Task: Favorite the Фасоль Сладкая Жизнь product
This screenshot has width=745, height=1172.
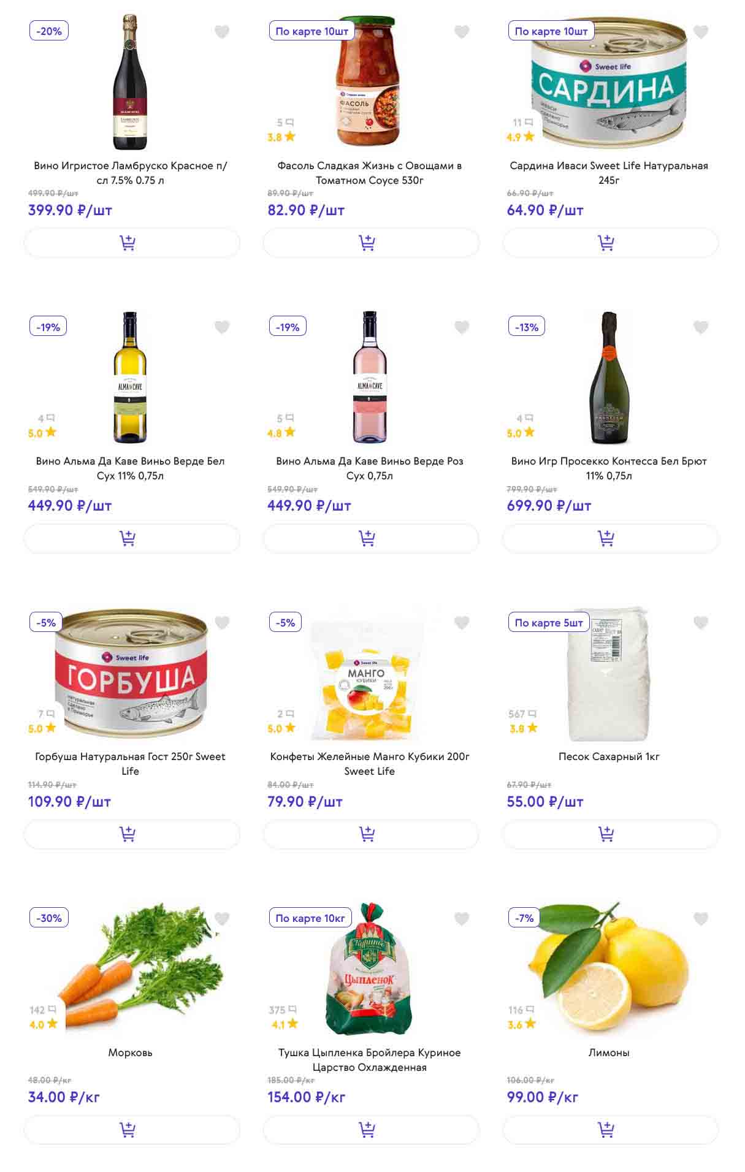Action: point(462,32)
